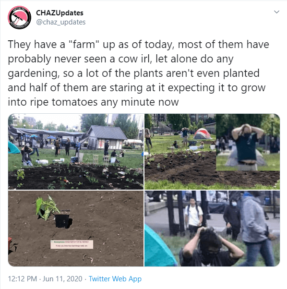
Task: Click the Jun 11, 2020 date
Action: coord(62,278)
